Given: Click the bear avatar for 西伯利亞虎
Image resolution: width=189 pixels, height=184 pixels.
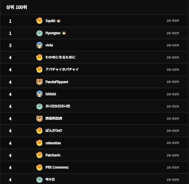Looking at the screenshot, I should [x=39, y=119].
